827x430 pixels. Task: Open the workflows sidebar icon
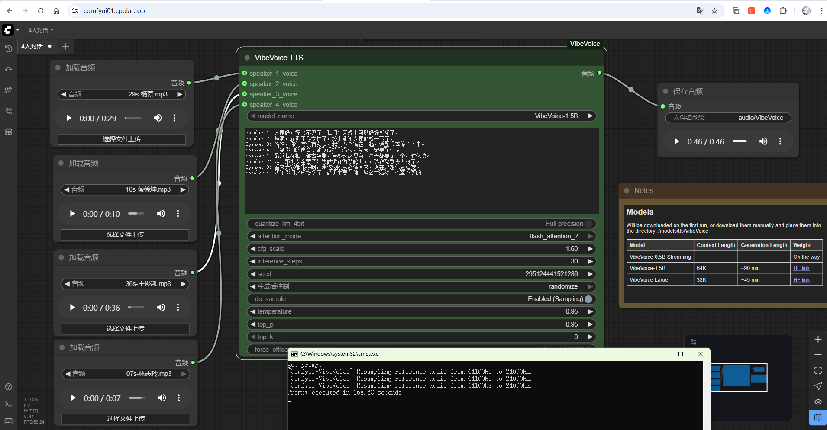pyautogui.click(x=8, y=111)
